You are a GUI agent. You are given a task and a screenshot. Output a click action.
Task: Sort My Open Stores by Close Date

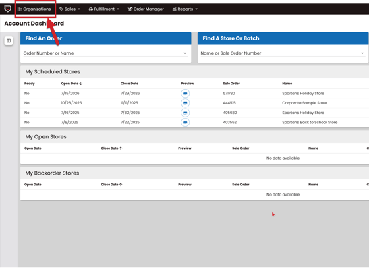tap(111, 148)
